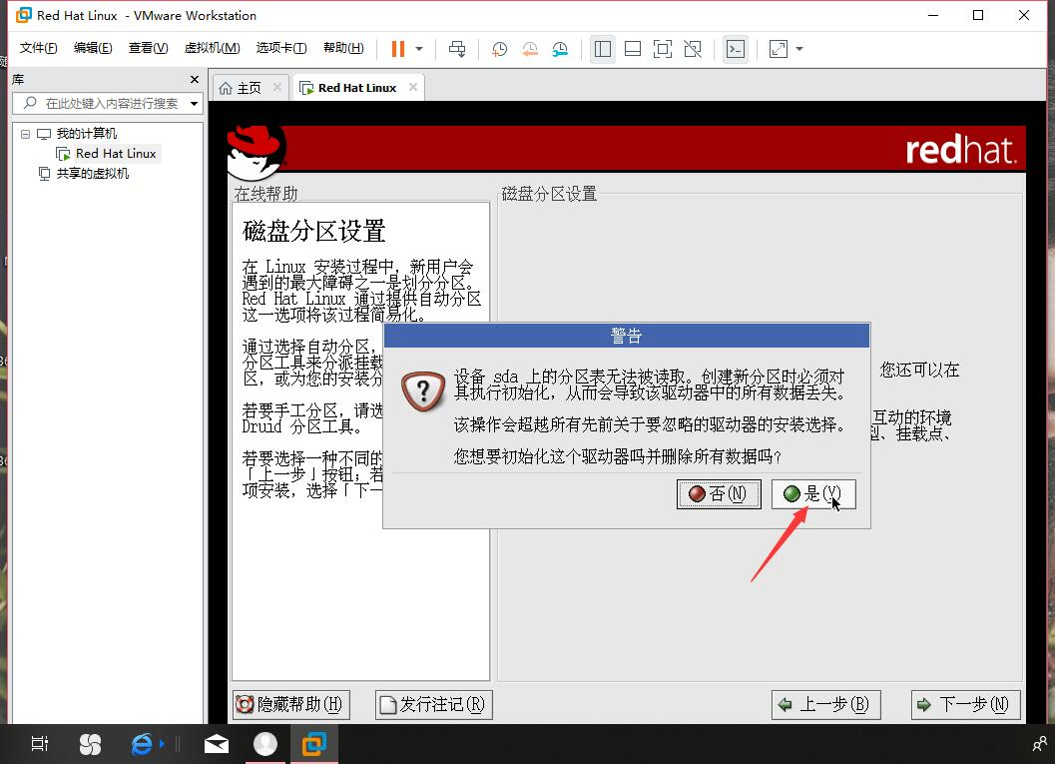The width and height of the screenshot is (1055, 764).
Task: Open Task View on the taskbar
Action: [40, 744]
